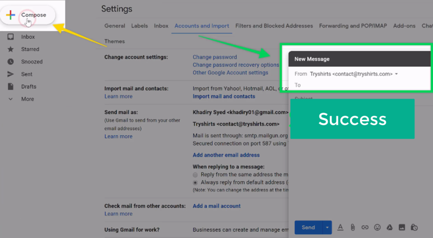Open Filters and Blocked Addresses tab
433x238 pixels.
pos(274,26)
